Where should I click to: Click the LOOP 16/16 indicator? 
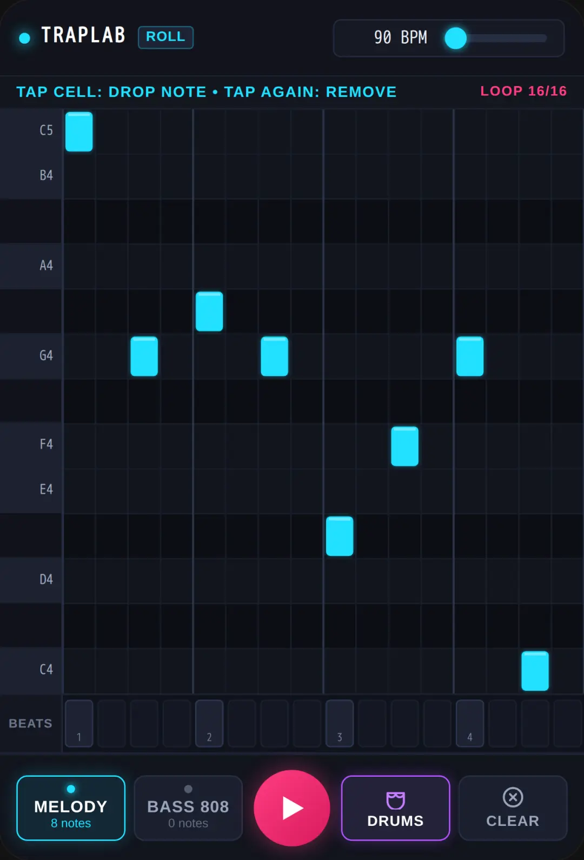point(523,91)
